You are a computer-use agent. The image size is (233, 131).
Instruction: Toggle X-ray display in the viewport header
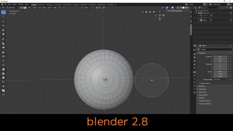[x=178, y=8]
